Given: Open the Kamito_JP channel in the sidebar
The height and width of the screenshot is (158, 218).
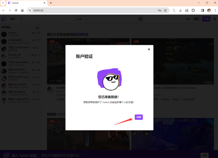Looking at the screenshot, I should pyautogui.click(x=21, y=56).
